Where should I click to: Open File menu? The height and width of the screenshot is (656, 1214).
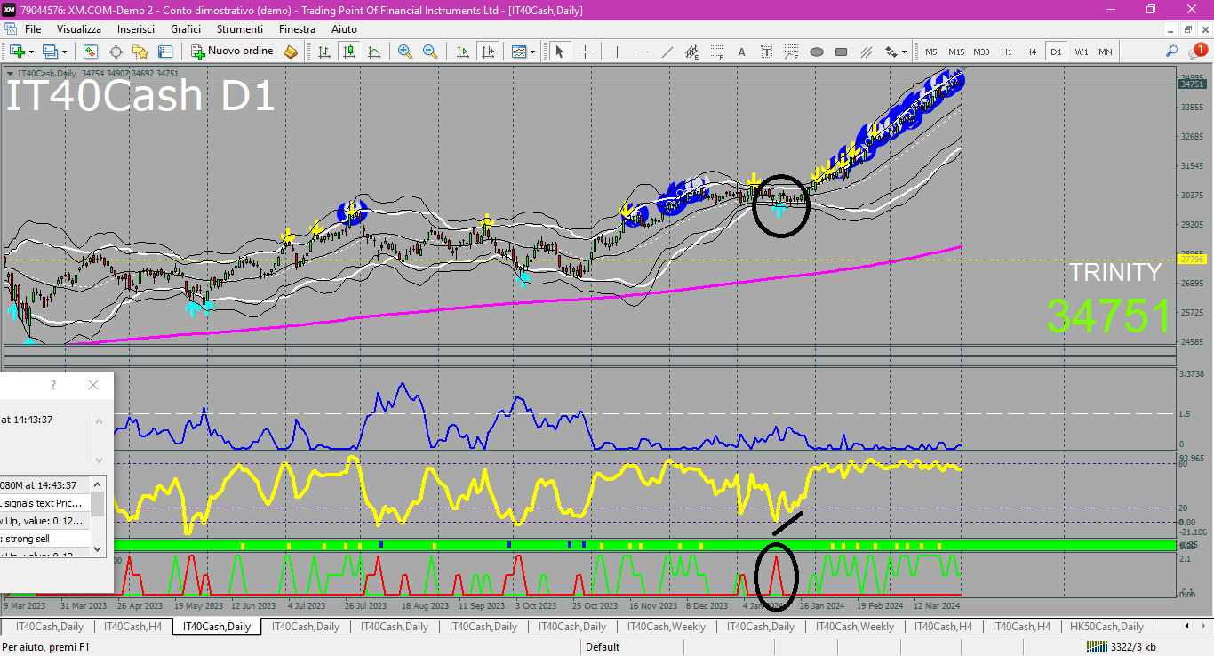(33, 29)
